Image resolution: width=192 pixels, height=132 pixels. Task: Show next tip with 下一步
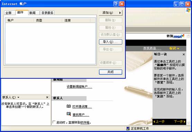[180, 122]
